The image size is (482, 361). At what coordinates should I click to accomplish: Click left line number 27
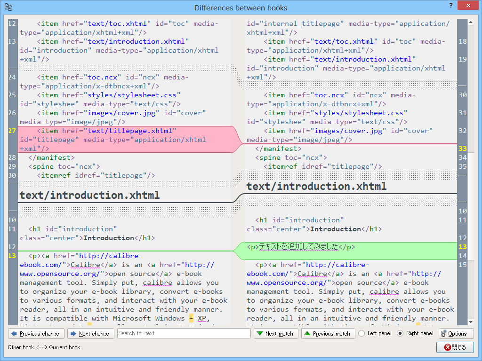pyautogui.click(x=12, y=131)
